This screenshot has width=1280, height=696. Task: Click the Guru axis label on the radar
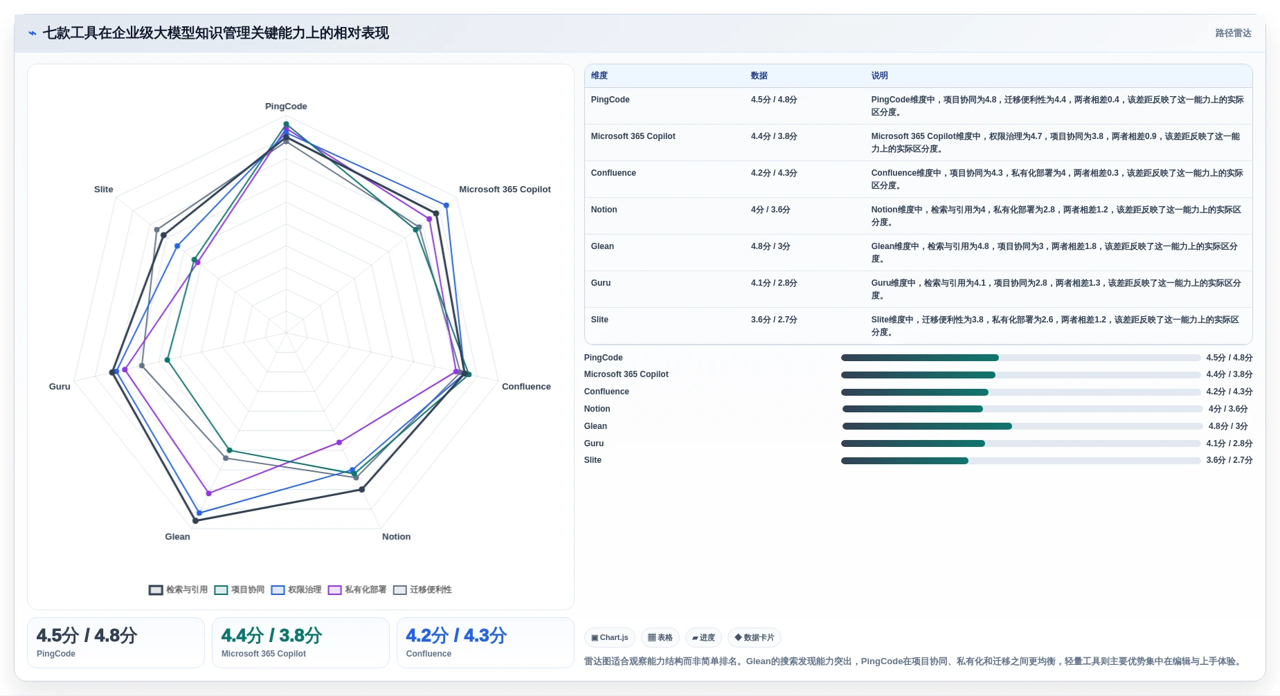60,387
